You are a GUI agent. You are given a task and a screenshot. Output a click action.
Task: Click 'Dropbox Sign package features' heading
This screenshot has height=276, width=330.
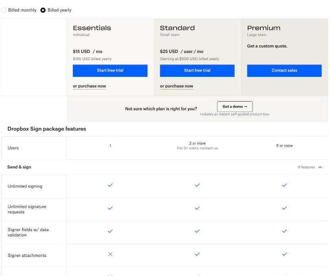pyautogui.click(x=47, y=129)
